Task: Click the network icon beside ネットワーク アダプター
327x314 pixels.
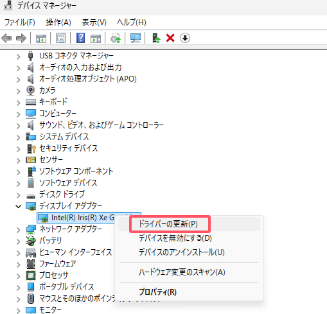Action: click(31, 229)
